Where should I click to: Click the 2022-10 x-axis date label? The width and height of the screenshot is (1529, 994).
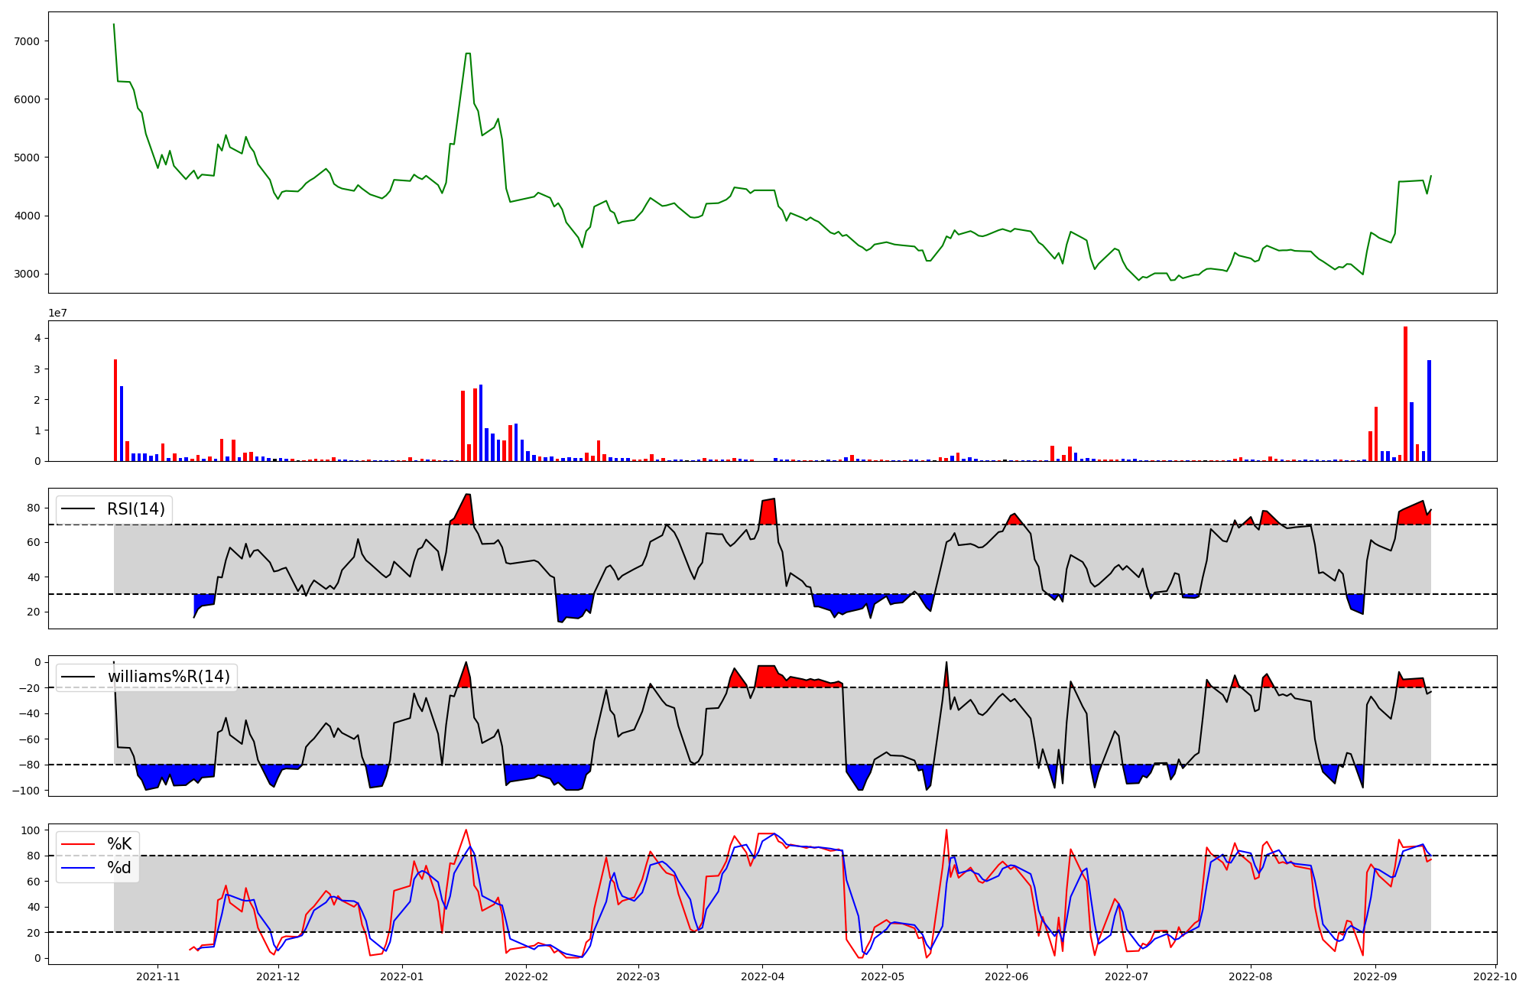[1494, 976]
